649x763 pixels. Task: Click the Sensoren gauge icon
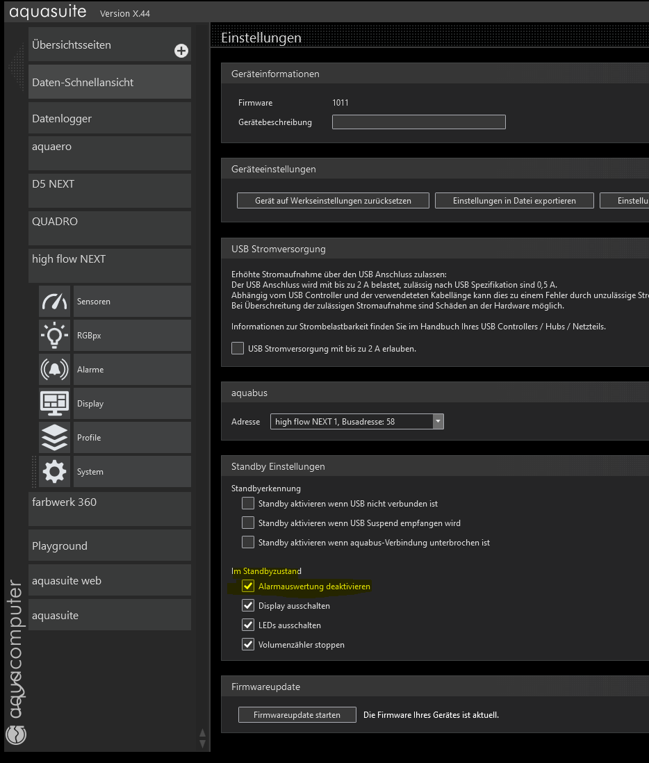tap(55, 302)
